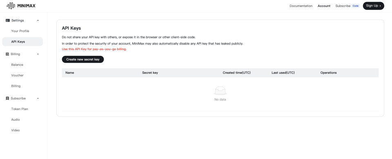Click the No data label
The image size is (392, 159).
220,99
